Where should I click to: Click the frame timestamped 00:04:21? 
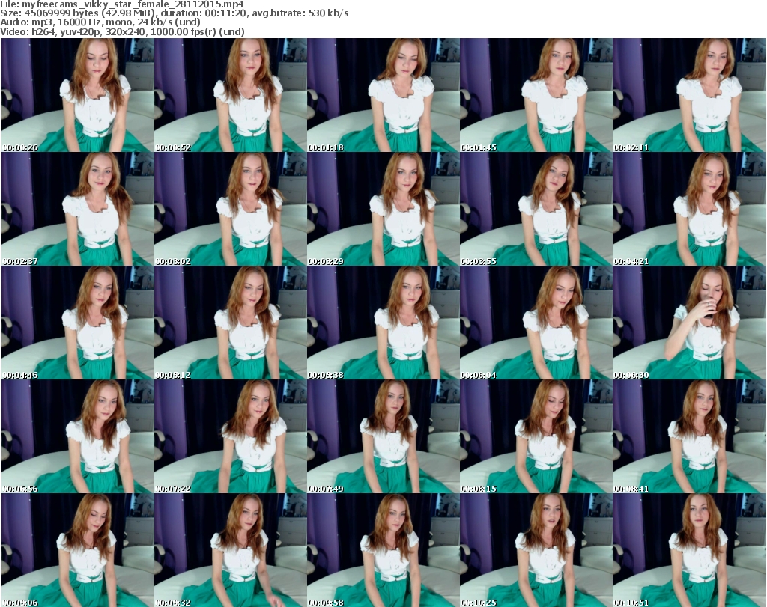(x=689, y=209)
